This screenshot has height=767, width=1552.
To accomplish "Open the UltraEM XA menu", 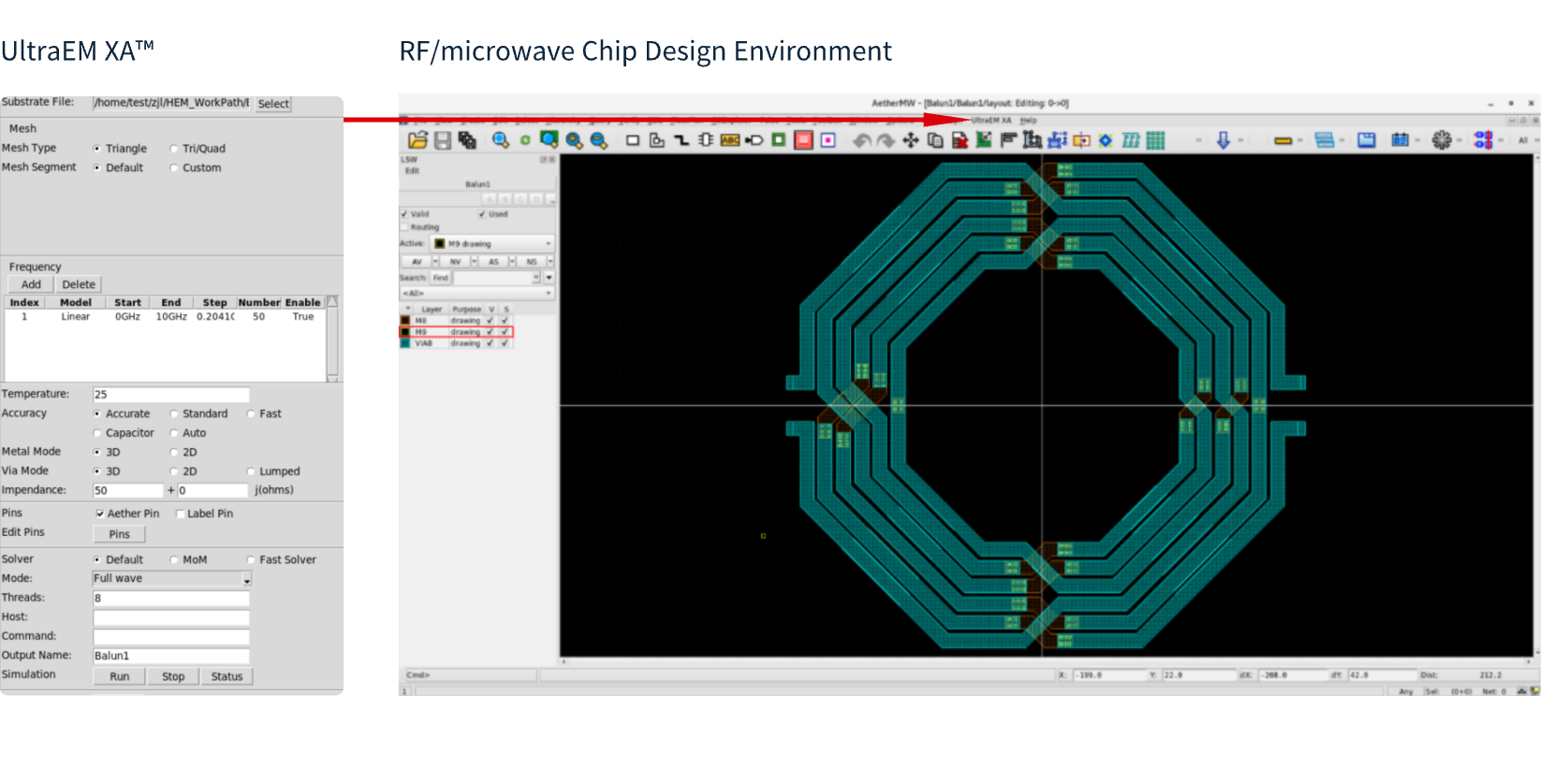I will click(991, 121).
